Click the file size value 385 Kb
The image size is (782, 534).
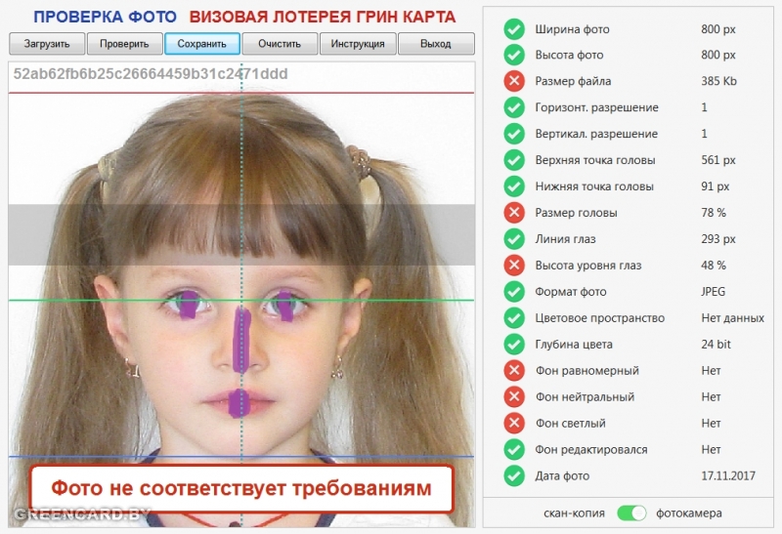(718, 81)
